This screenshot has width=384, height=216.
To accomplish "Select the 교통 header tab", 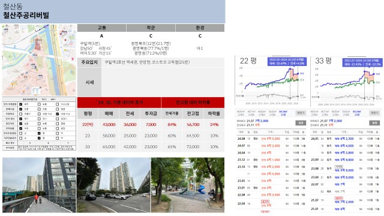I will tap(101, 28).
